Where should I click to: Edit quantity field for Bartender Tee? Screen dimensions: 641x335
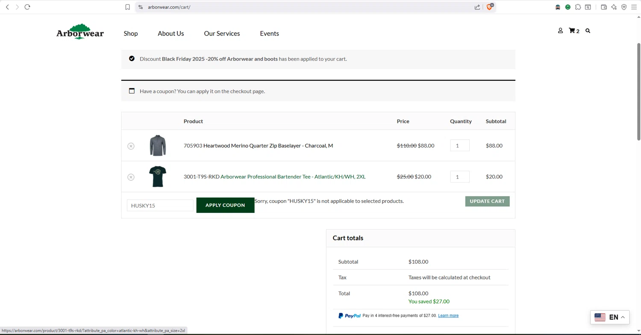460,177
